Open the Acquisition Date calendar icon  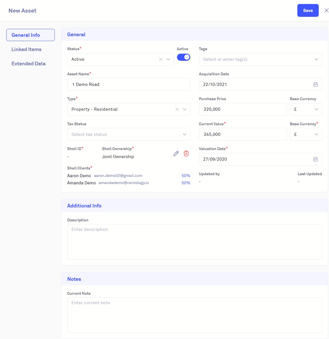(315, 84)
